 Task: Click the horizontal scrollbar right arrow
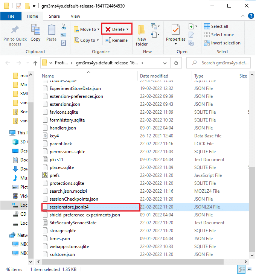[x=246, y=262]
